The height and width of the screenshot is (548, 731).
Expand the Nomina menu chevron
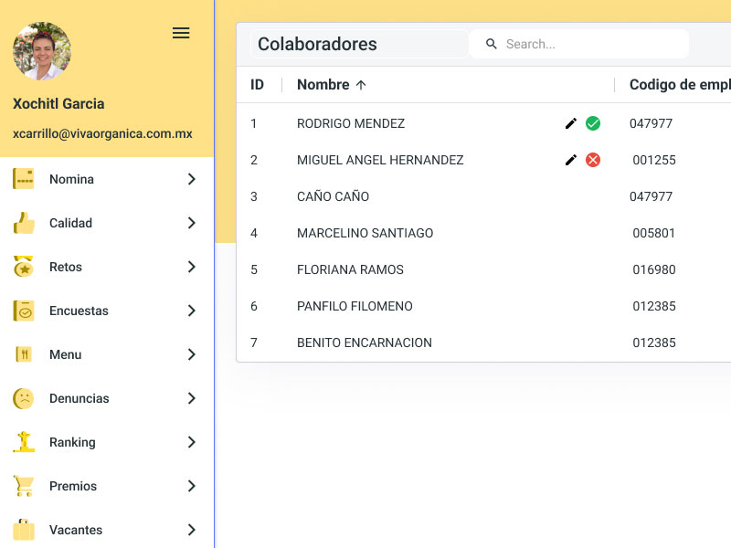[x=191, y=179]
